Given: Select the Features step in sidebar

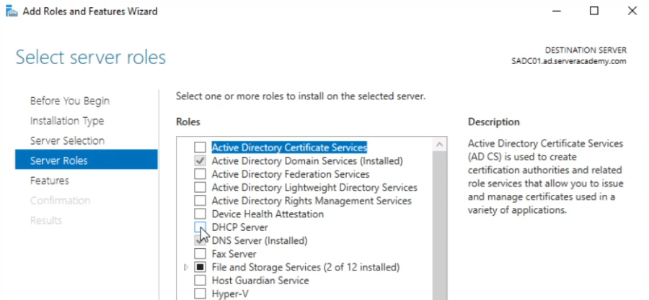Looking at the screenshot, I should 49,181.
